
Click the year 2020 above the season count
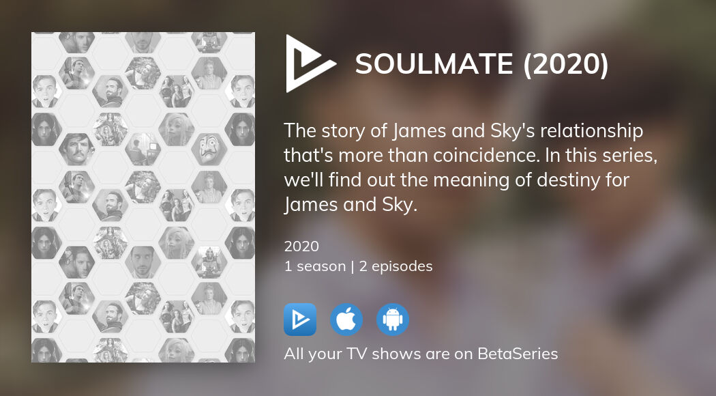[x=301, y=246]
